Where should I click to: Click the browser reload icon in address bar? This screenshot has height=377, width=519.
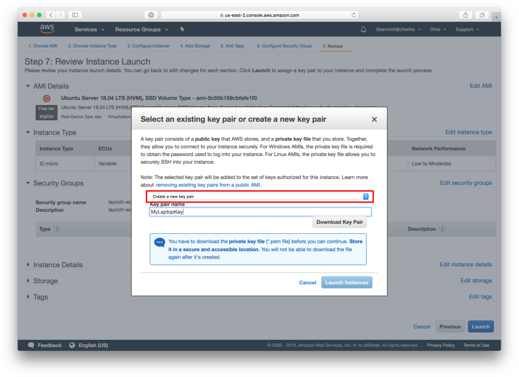[x=353, y=15]
